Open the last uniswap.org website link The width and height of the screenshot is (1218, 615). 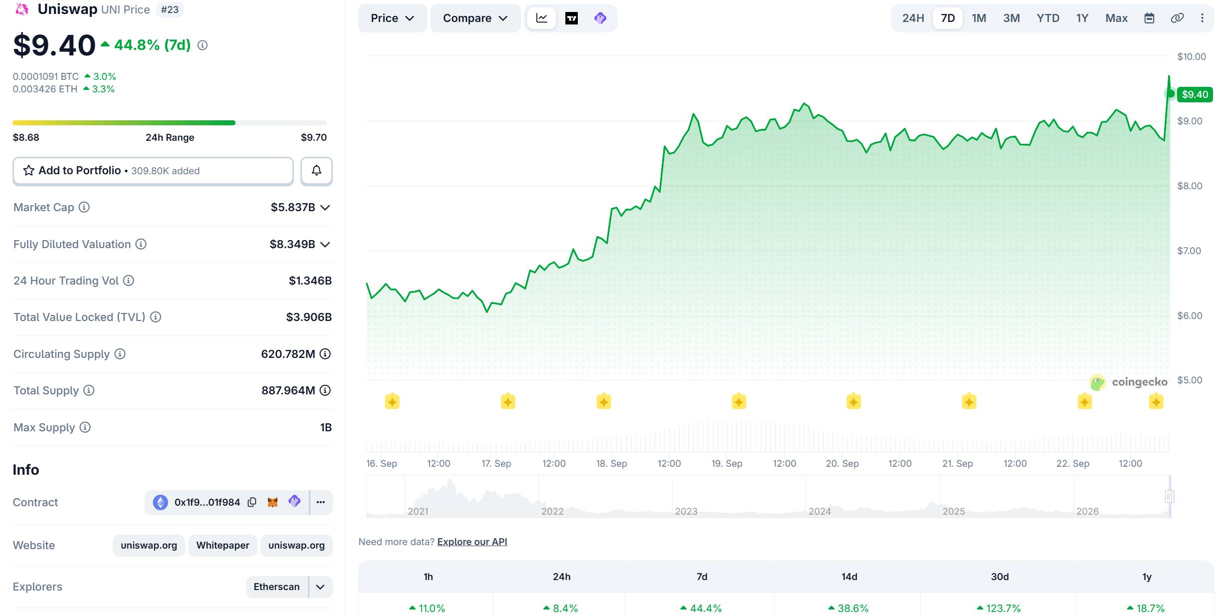[x=296, y=546]
